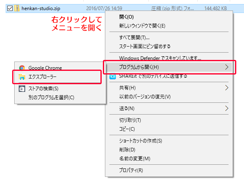This screenshot has height=185, width=244.
Task: Click 以前のバージョンの復元(V)
Action: 144,97
